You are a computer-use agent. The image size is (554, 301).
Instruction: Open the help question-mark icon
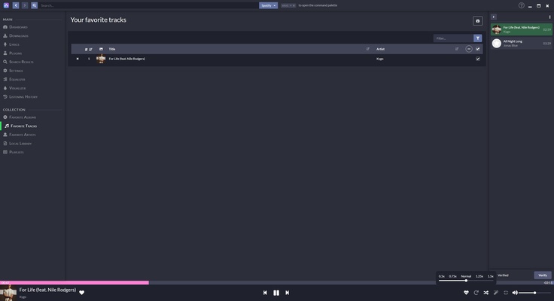pos(521,5)
